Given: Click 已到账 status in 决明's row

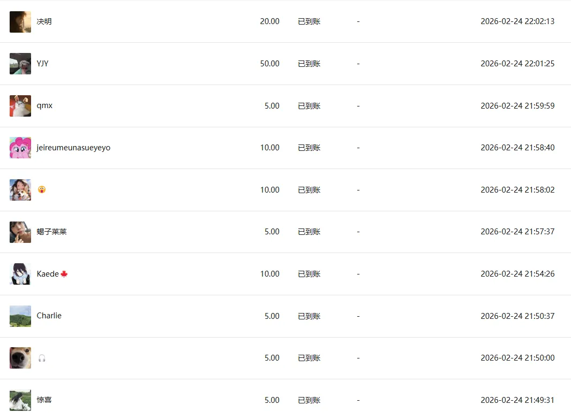Looking at the screenshot, I should coord(309,22).
